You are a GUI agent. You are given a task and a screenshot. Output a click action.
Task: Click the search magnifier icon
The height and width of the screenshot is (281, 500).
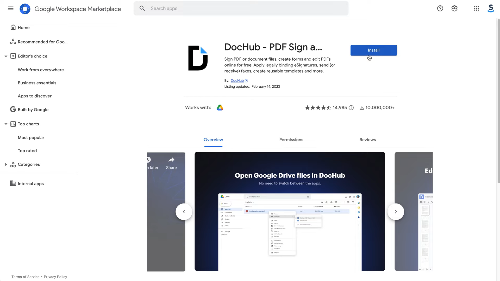(142, 8)
